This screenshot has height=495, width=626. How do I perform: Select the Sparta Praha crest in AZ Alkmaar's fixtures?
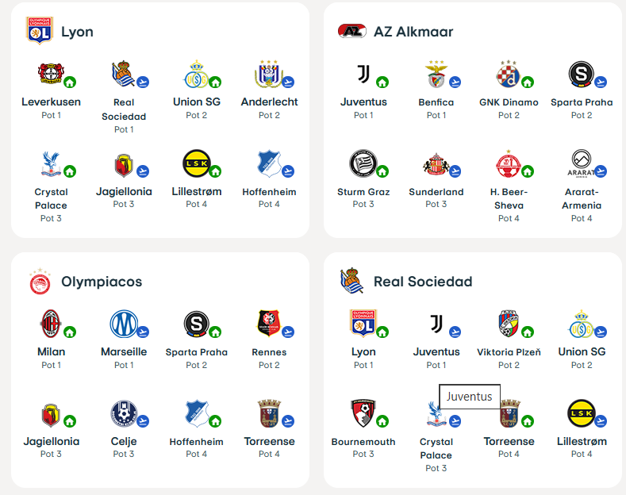(582, 74)
